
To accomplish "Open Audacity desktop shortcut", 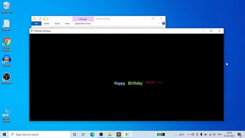I will 7,61.
